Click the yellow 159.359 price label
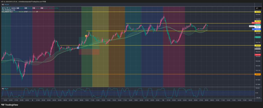This screenshot has height=108, width=263. click(x=257, y=12)
